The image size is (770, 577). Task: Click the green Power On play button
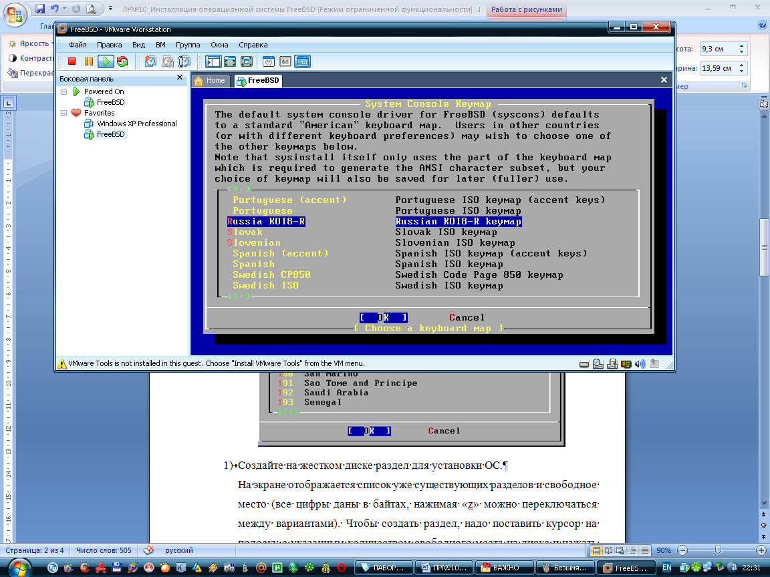[106, 61]
